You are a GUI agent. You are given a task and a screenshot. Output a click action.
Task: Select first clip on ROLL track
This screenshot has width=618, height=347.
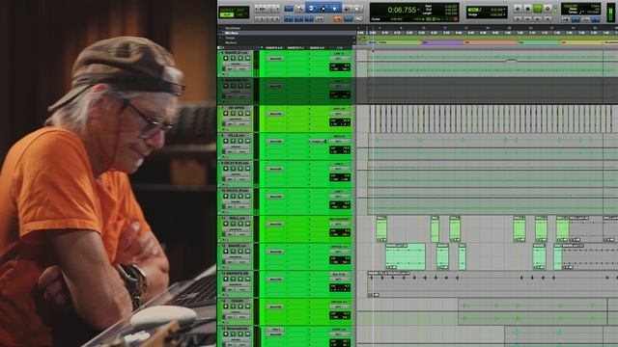coord(381,228)
